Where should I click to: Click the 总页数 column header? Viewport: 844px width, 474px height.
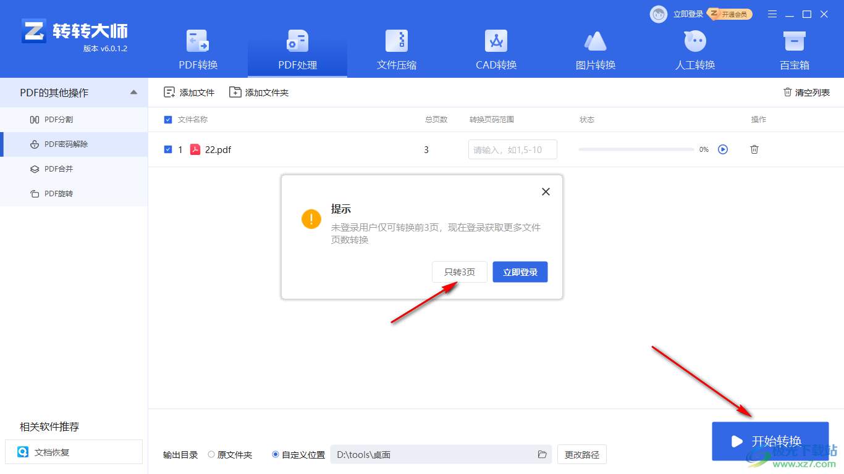point(436,120)
